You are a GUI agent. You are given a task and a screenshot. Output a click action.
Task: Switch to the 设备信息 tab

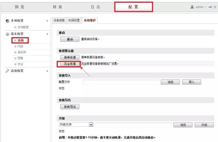59,20
